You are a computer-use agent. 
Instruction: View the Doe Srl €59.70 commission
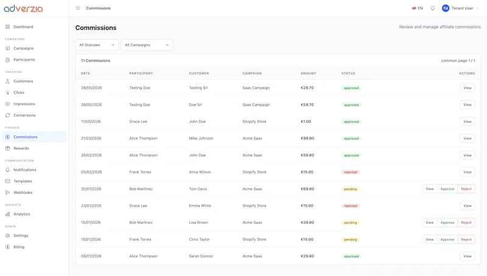pos(467,105)
